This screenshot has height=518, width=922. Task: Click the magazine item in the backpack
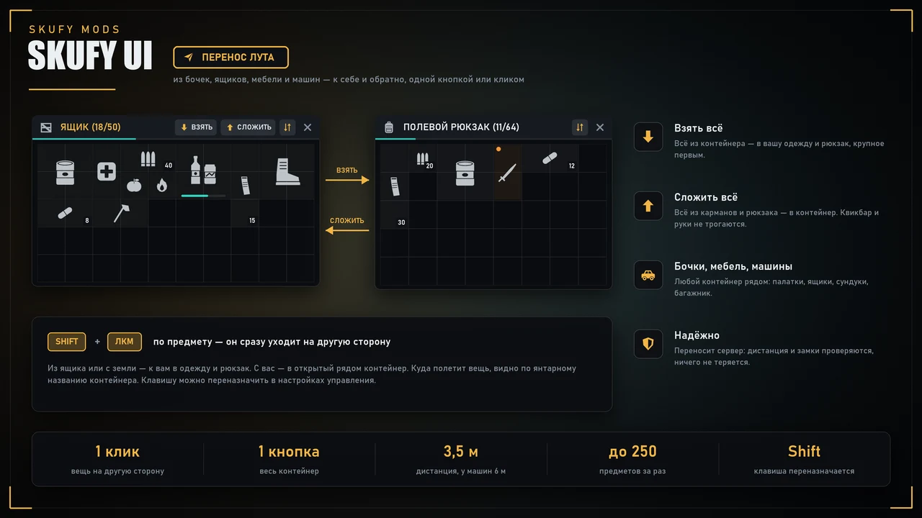coord(395,186)
